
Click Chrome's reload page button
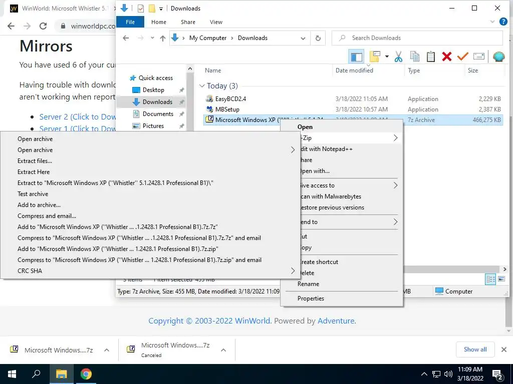point(43,26)
